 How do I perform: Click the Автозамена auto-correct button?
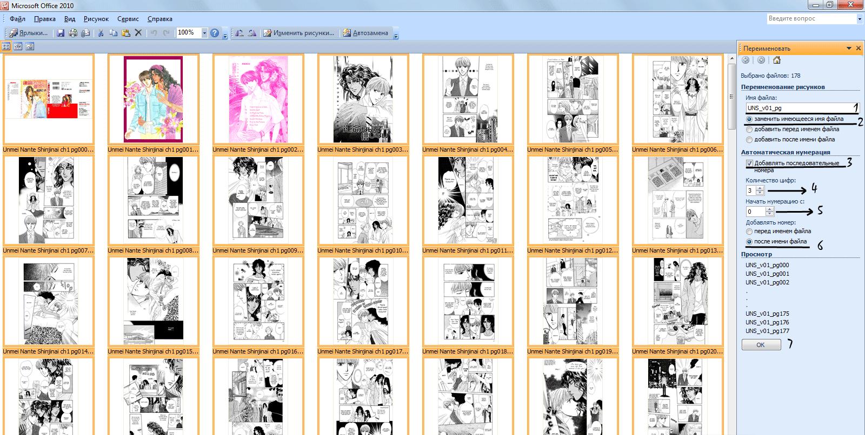click(x=366, y=33)
